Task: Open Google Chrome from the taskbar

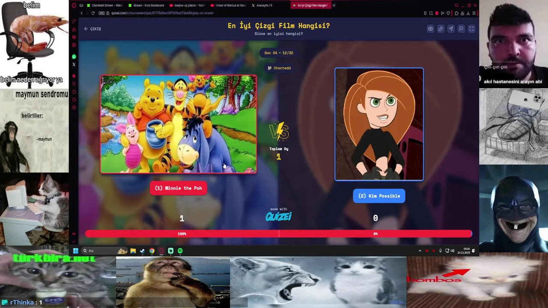Action: click(x=152, y=251)
